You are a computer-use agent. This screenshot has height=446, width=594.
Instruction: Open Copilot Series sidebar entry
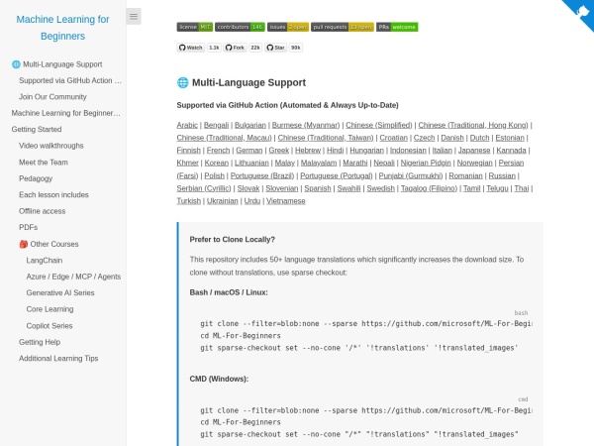click(49, 326)
